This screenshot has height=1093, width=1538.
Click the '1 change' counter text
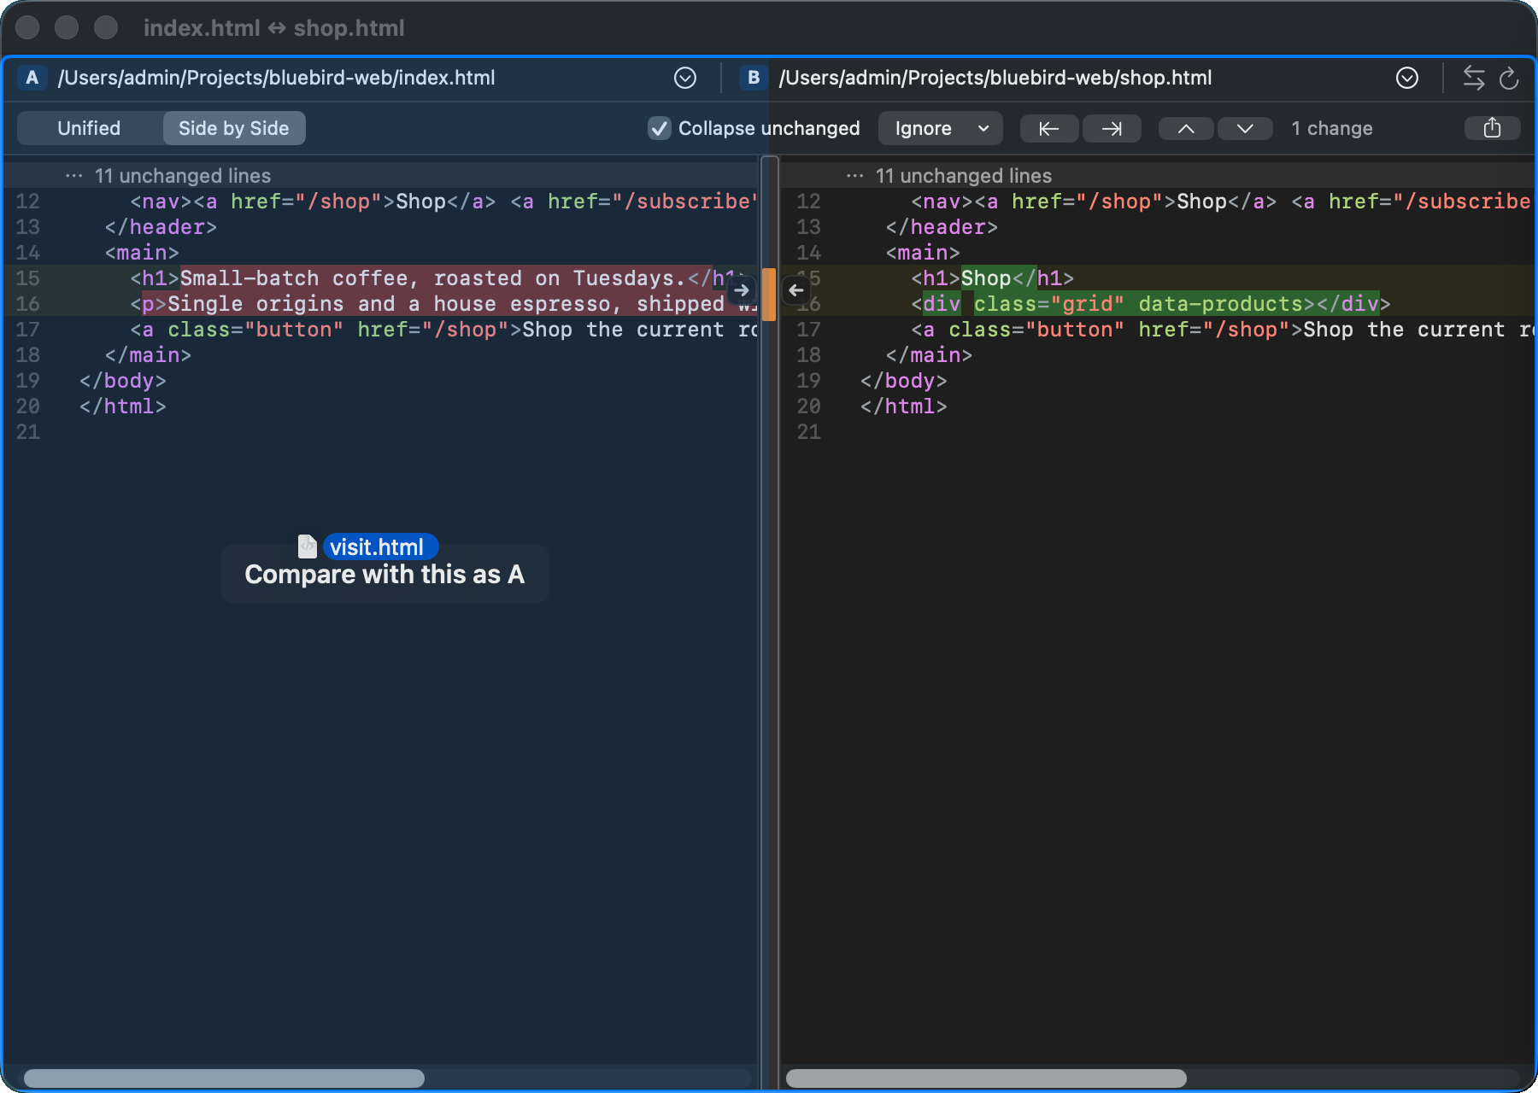click(1332, 128)
